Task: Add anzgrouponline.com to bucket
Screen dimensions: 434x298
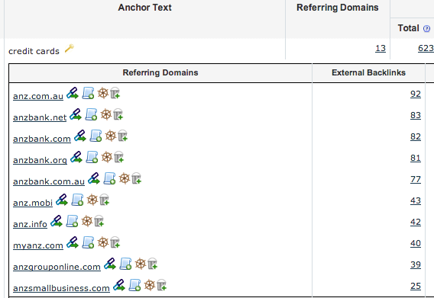Action: pos(152,264)
